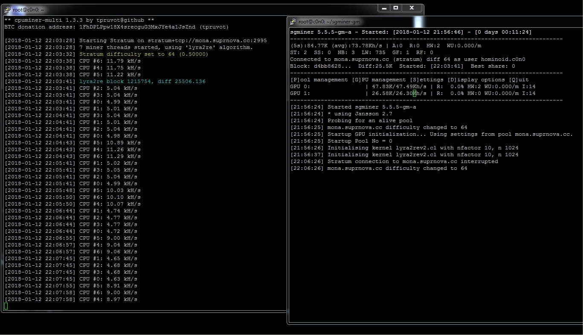The width and height of the screenshot is (583, 335).
Task: Click the 'GPU 1:' row label
Action: coord(300,93)
